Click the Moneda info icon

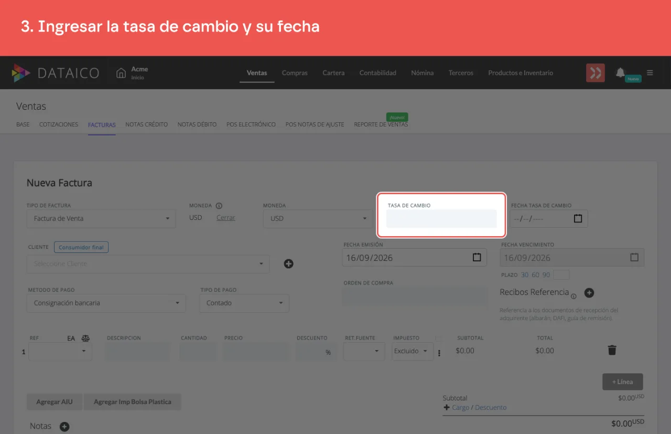click(x=219, y=206)
